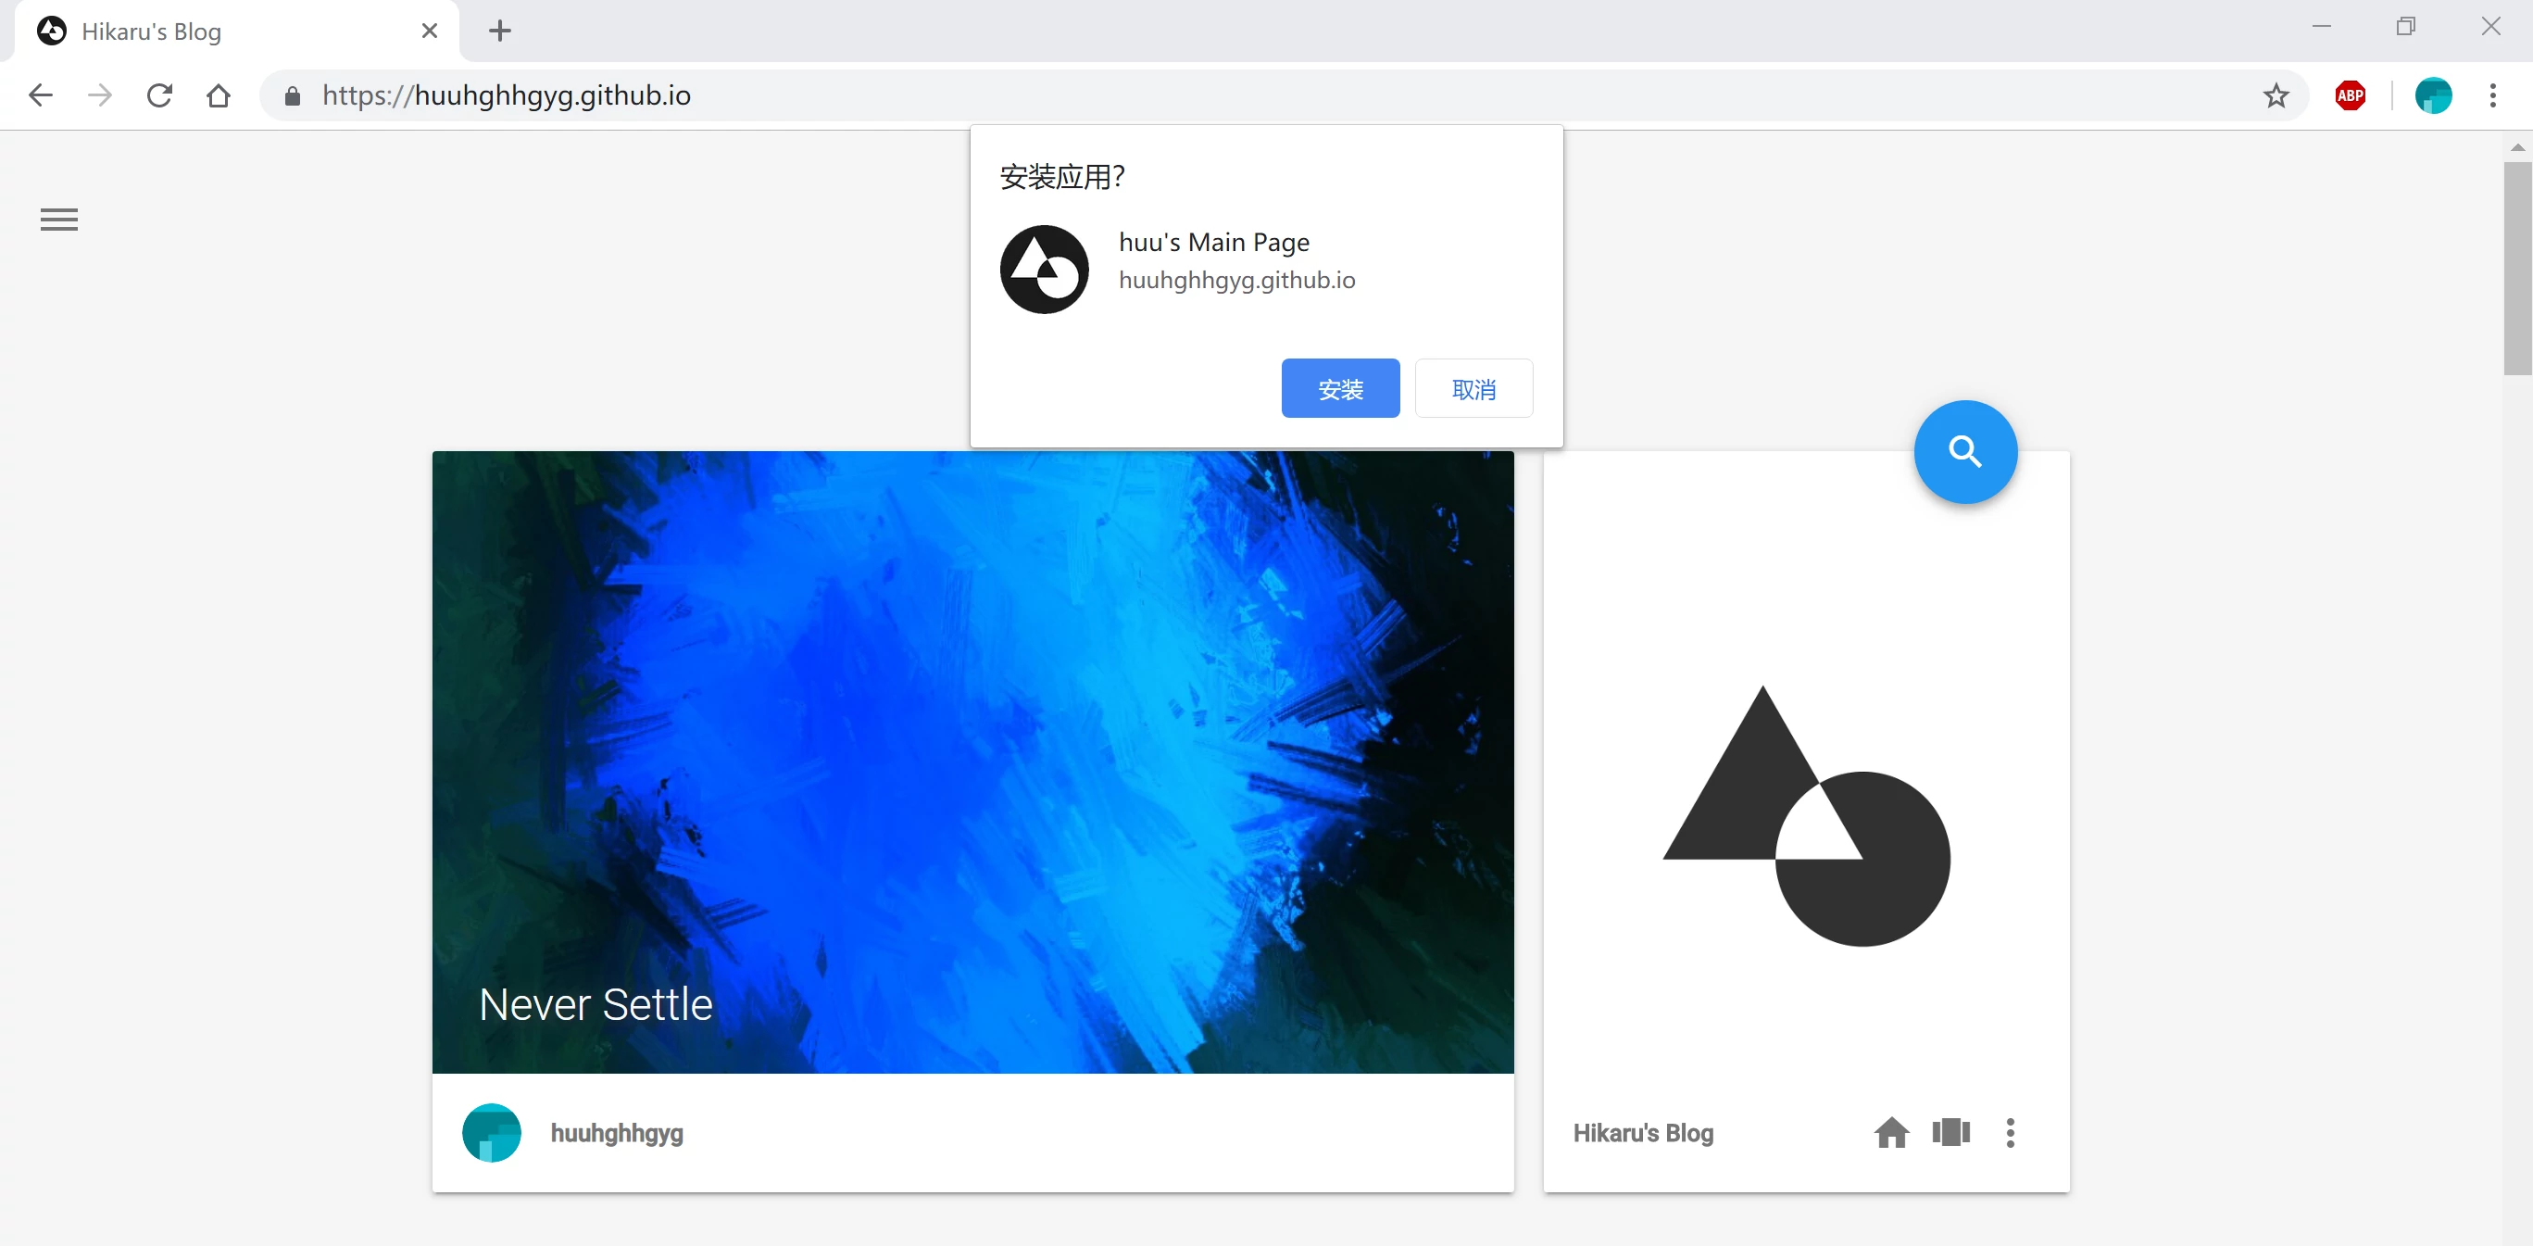Open the hamburger navigation menu
This screenshot has height=1246, width=2533.
pos(59,220)
